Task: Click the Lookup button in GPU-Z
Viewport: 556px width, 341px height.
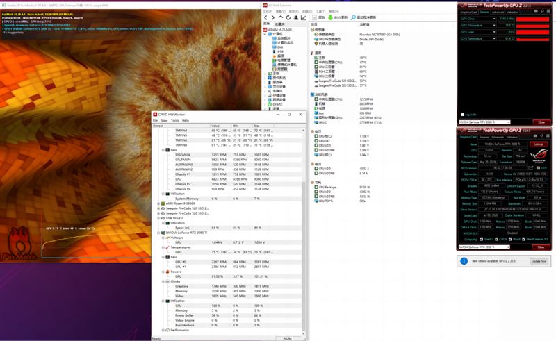Action: (x=539, y=144)
